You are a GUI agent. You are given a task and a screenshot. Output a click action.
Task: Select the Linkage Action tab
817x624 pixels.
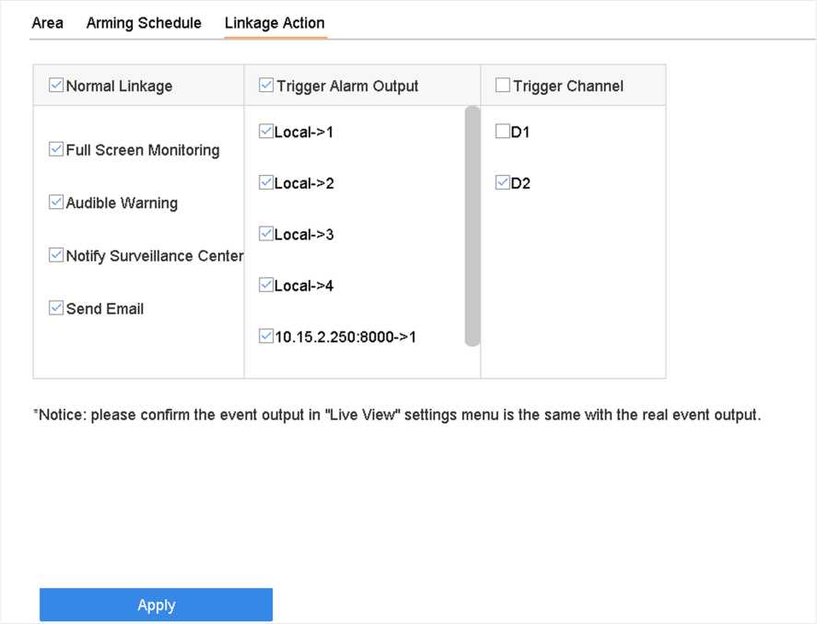(274, 23)
